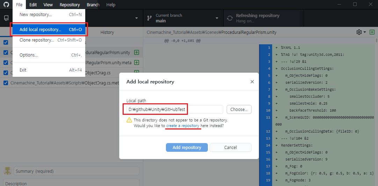
Task: Click the commit author avatar
Action: (8, 171)
